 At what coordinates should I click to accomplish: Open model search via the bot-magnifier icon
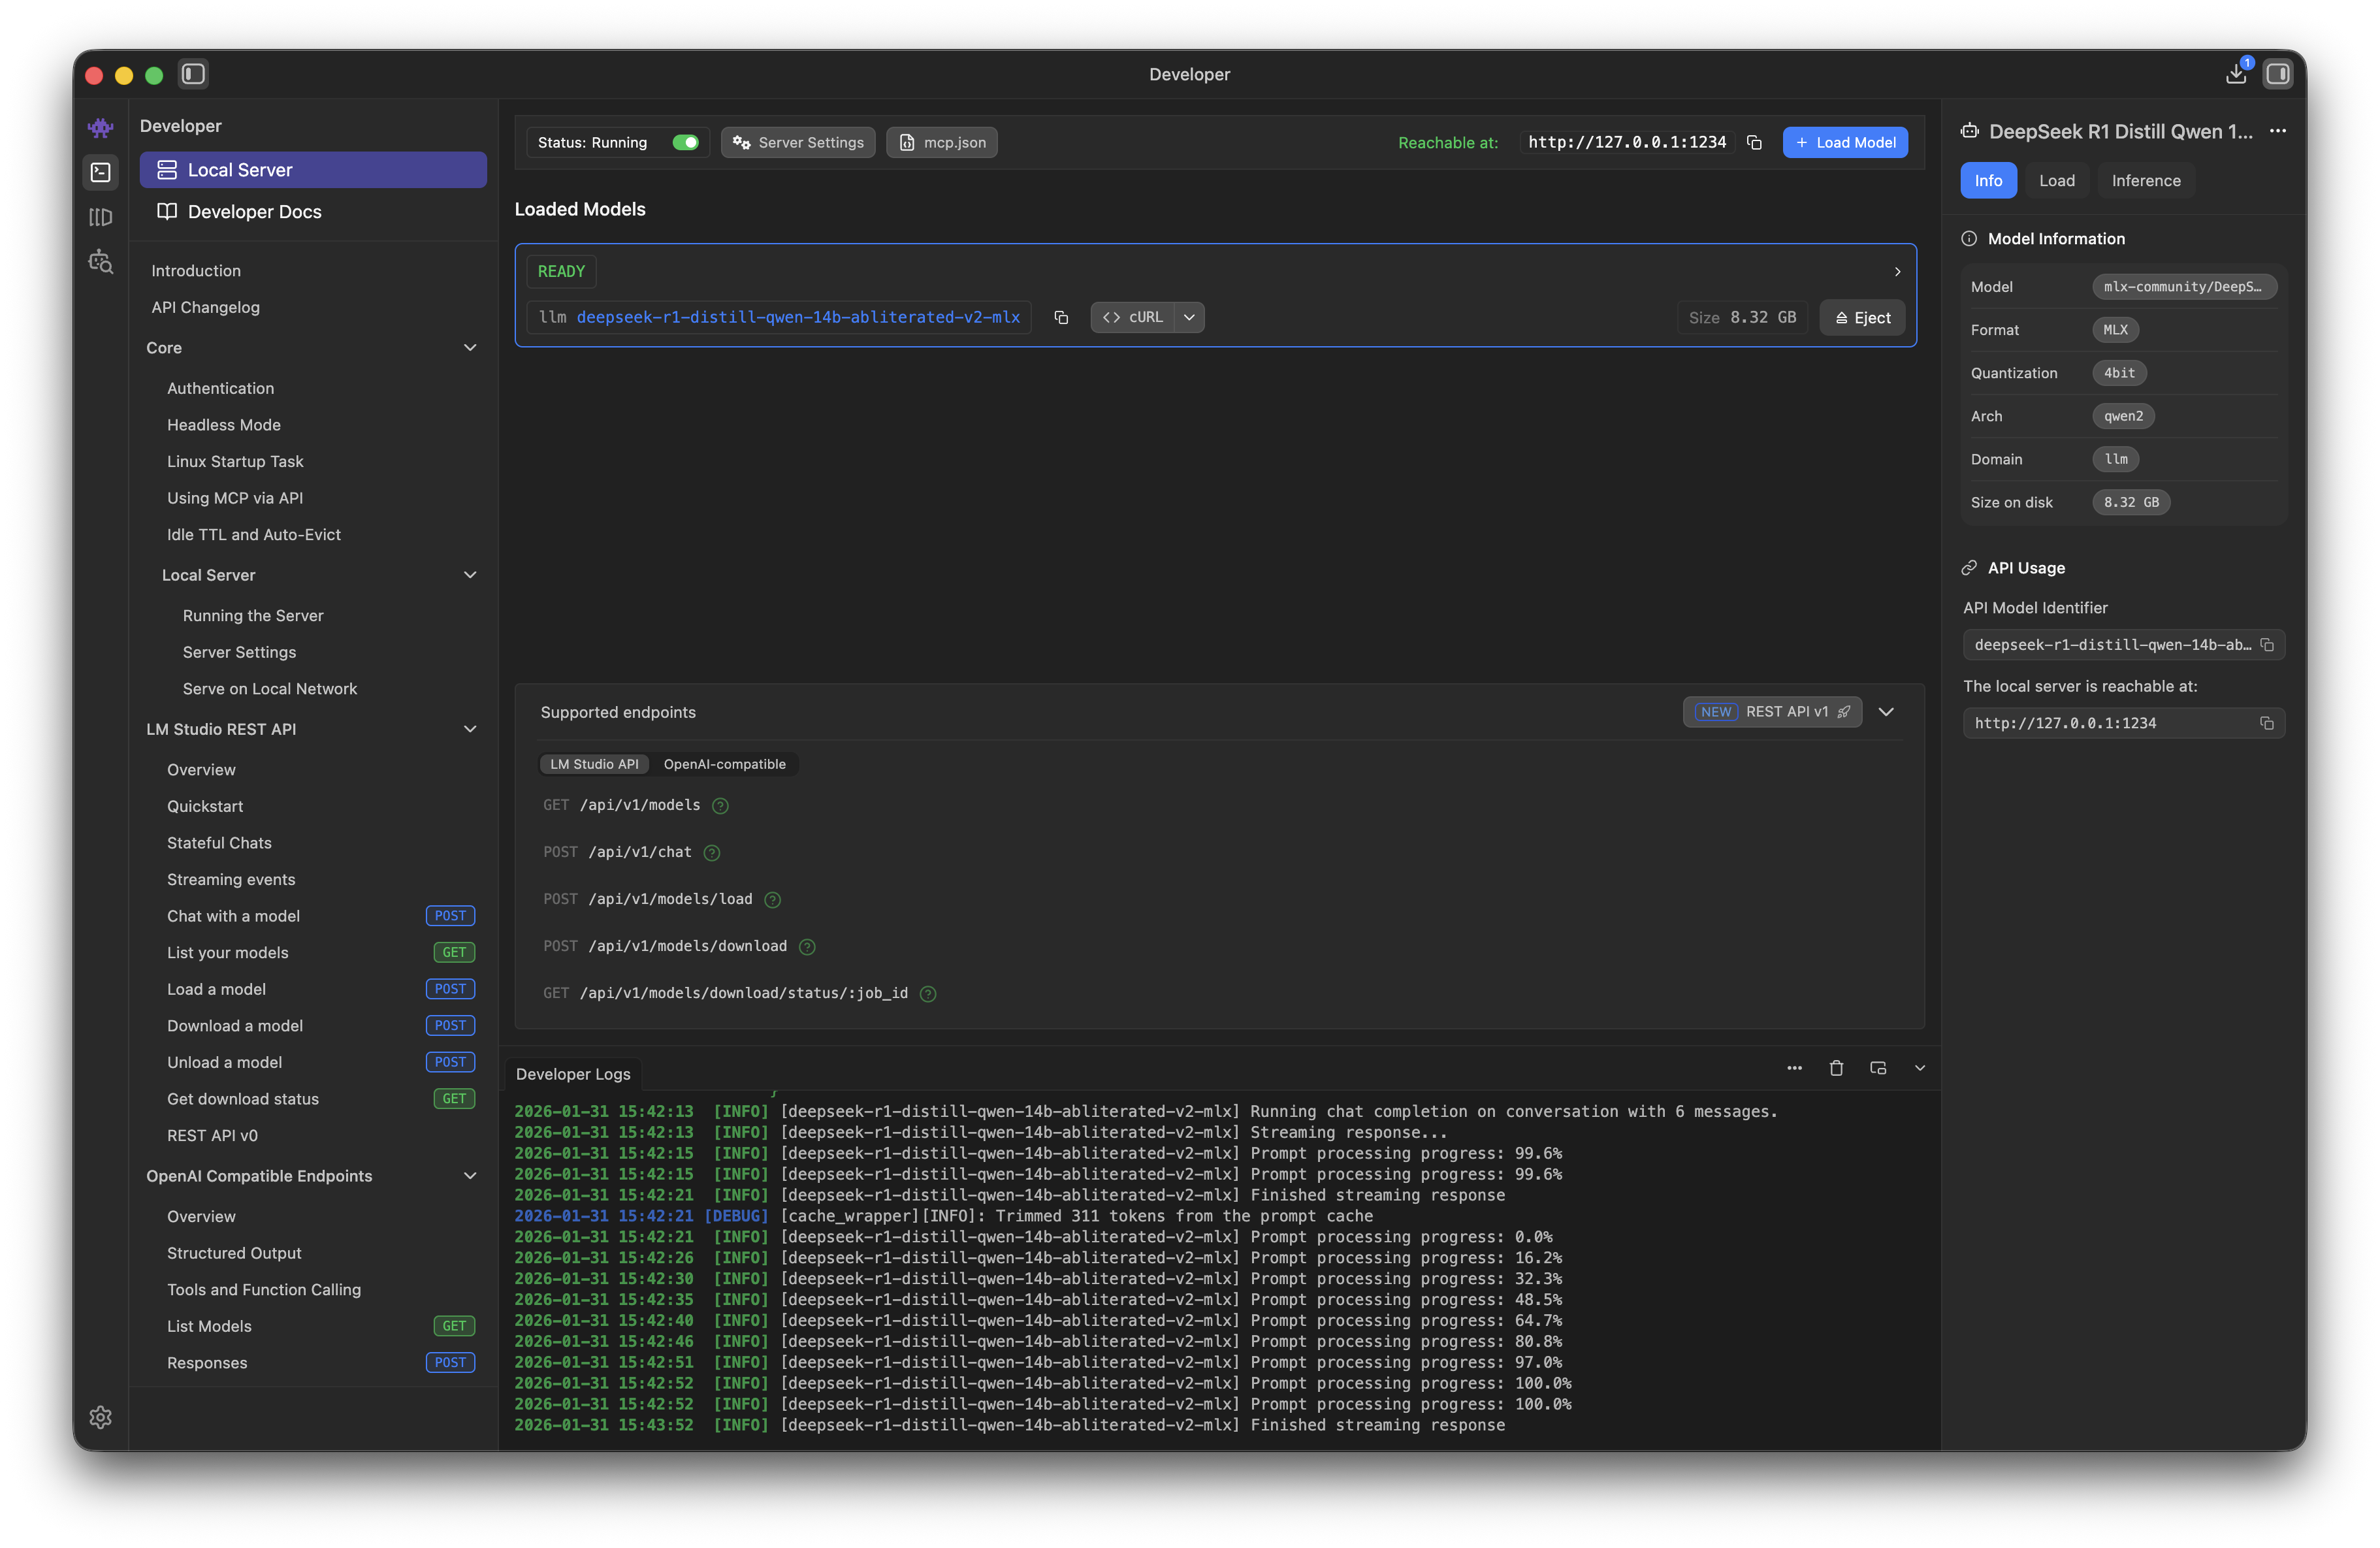[x=100, y=261]
